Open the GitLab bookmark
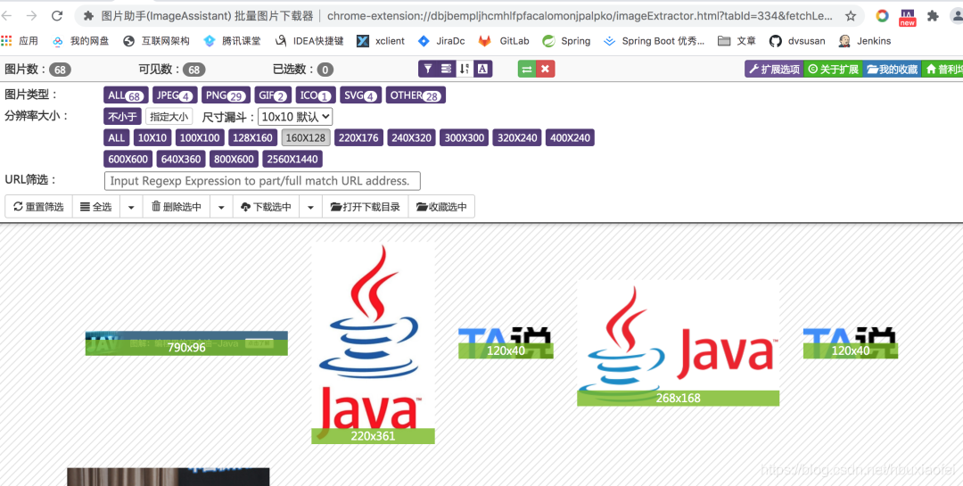 (504, 41)
